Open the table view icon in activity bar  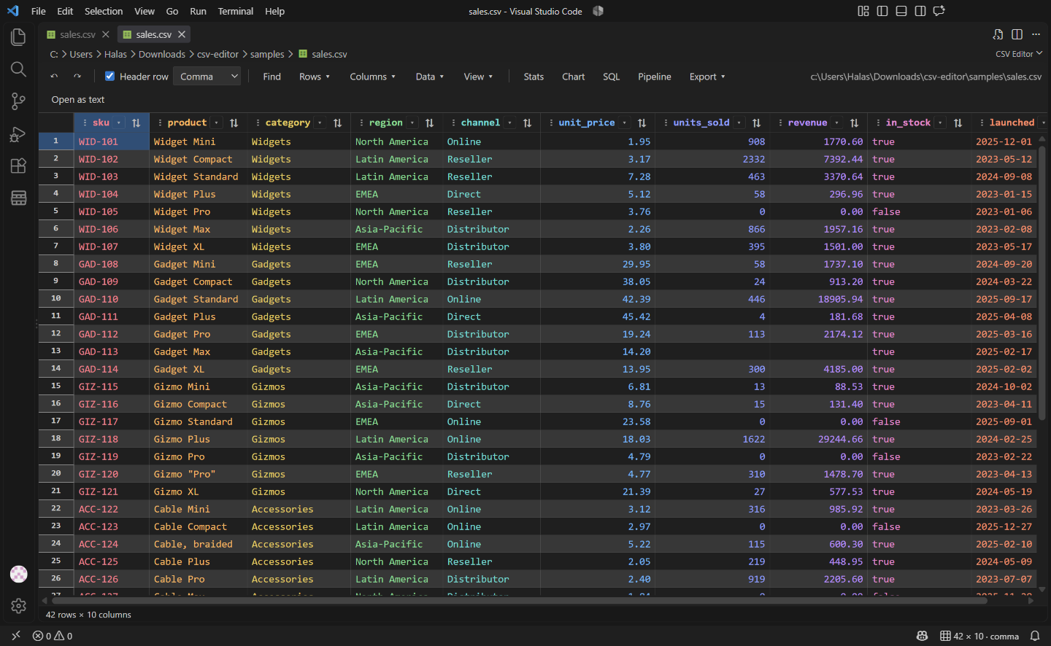(x=18, y=198)
